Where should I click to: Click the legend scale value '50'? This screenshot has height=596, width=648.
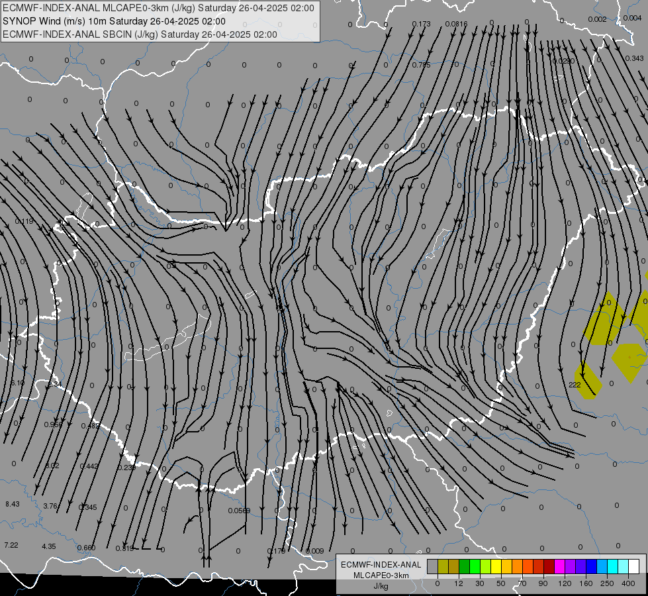pos(501,583)
